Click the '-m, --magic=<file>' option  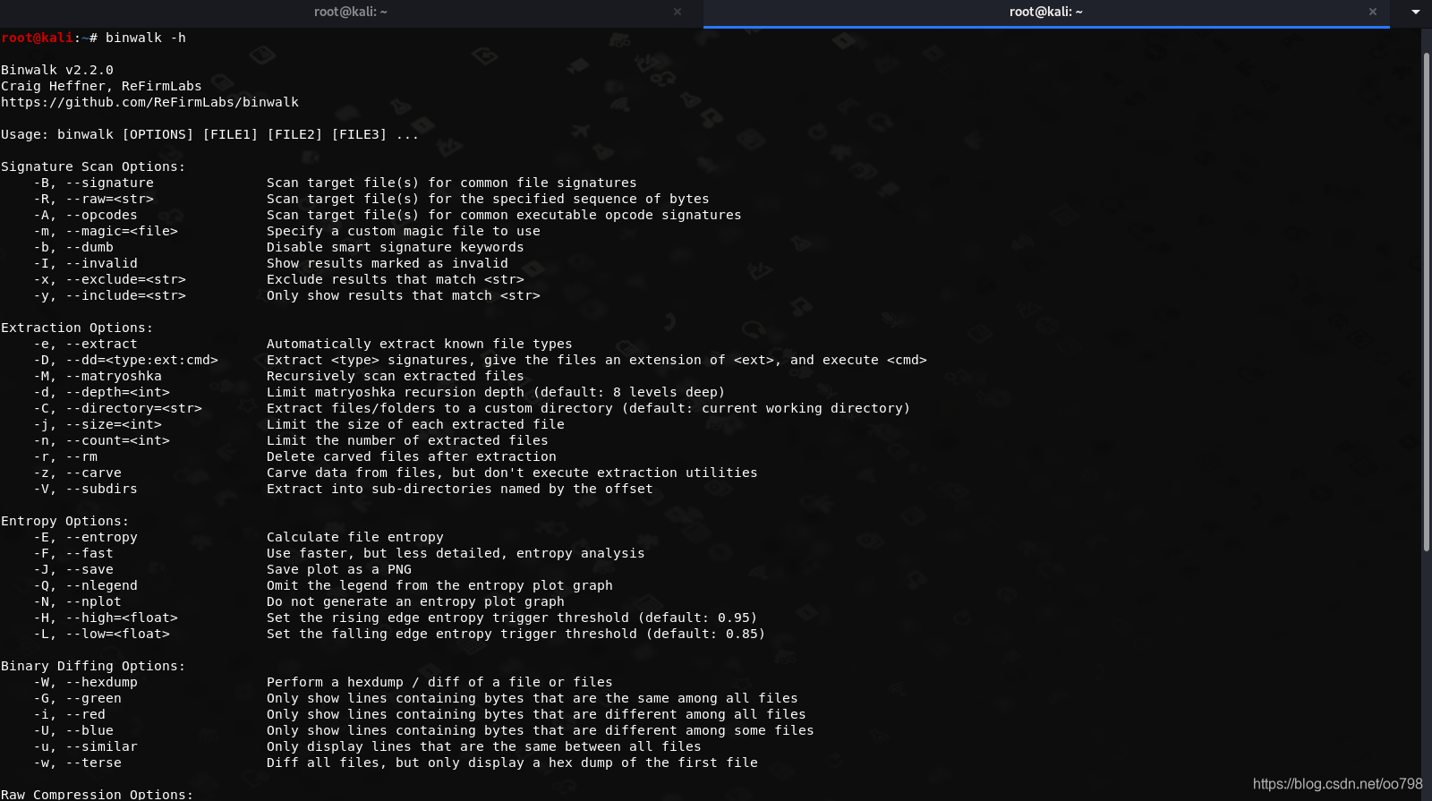click(x=106, y=231)
